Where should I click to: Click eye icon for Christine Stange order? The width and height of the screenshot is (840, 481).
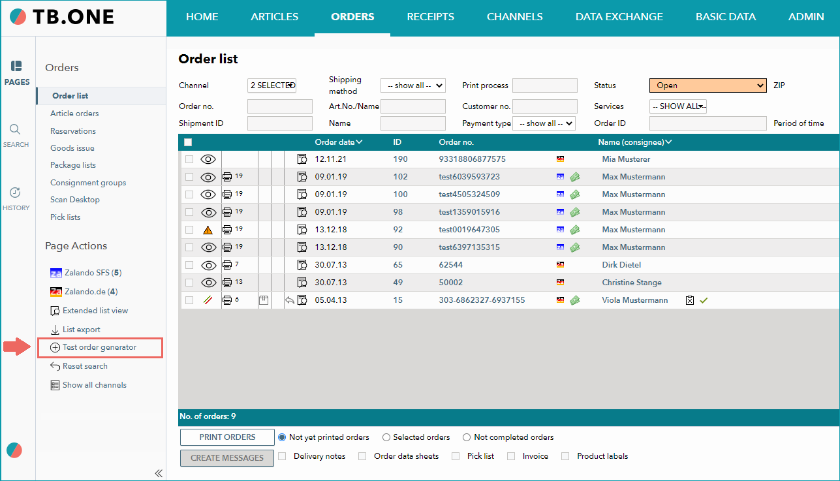pos(208,283)
